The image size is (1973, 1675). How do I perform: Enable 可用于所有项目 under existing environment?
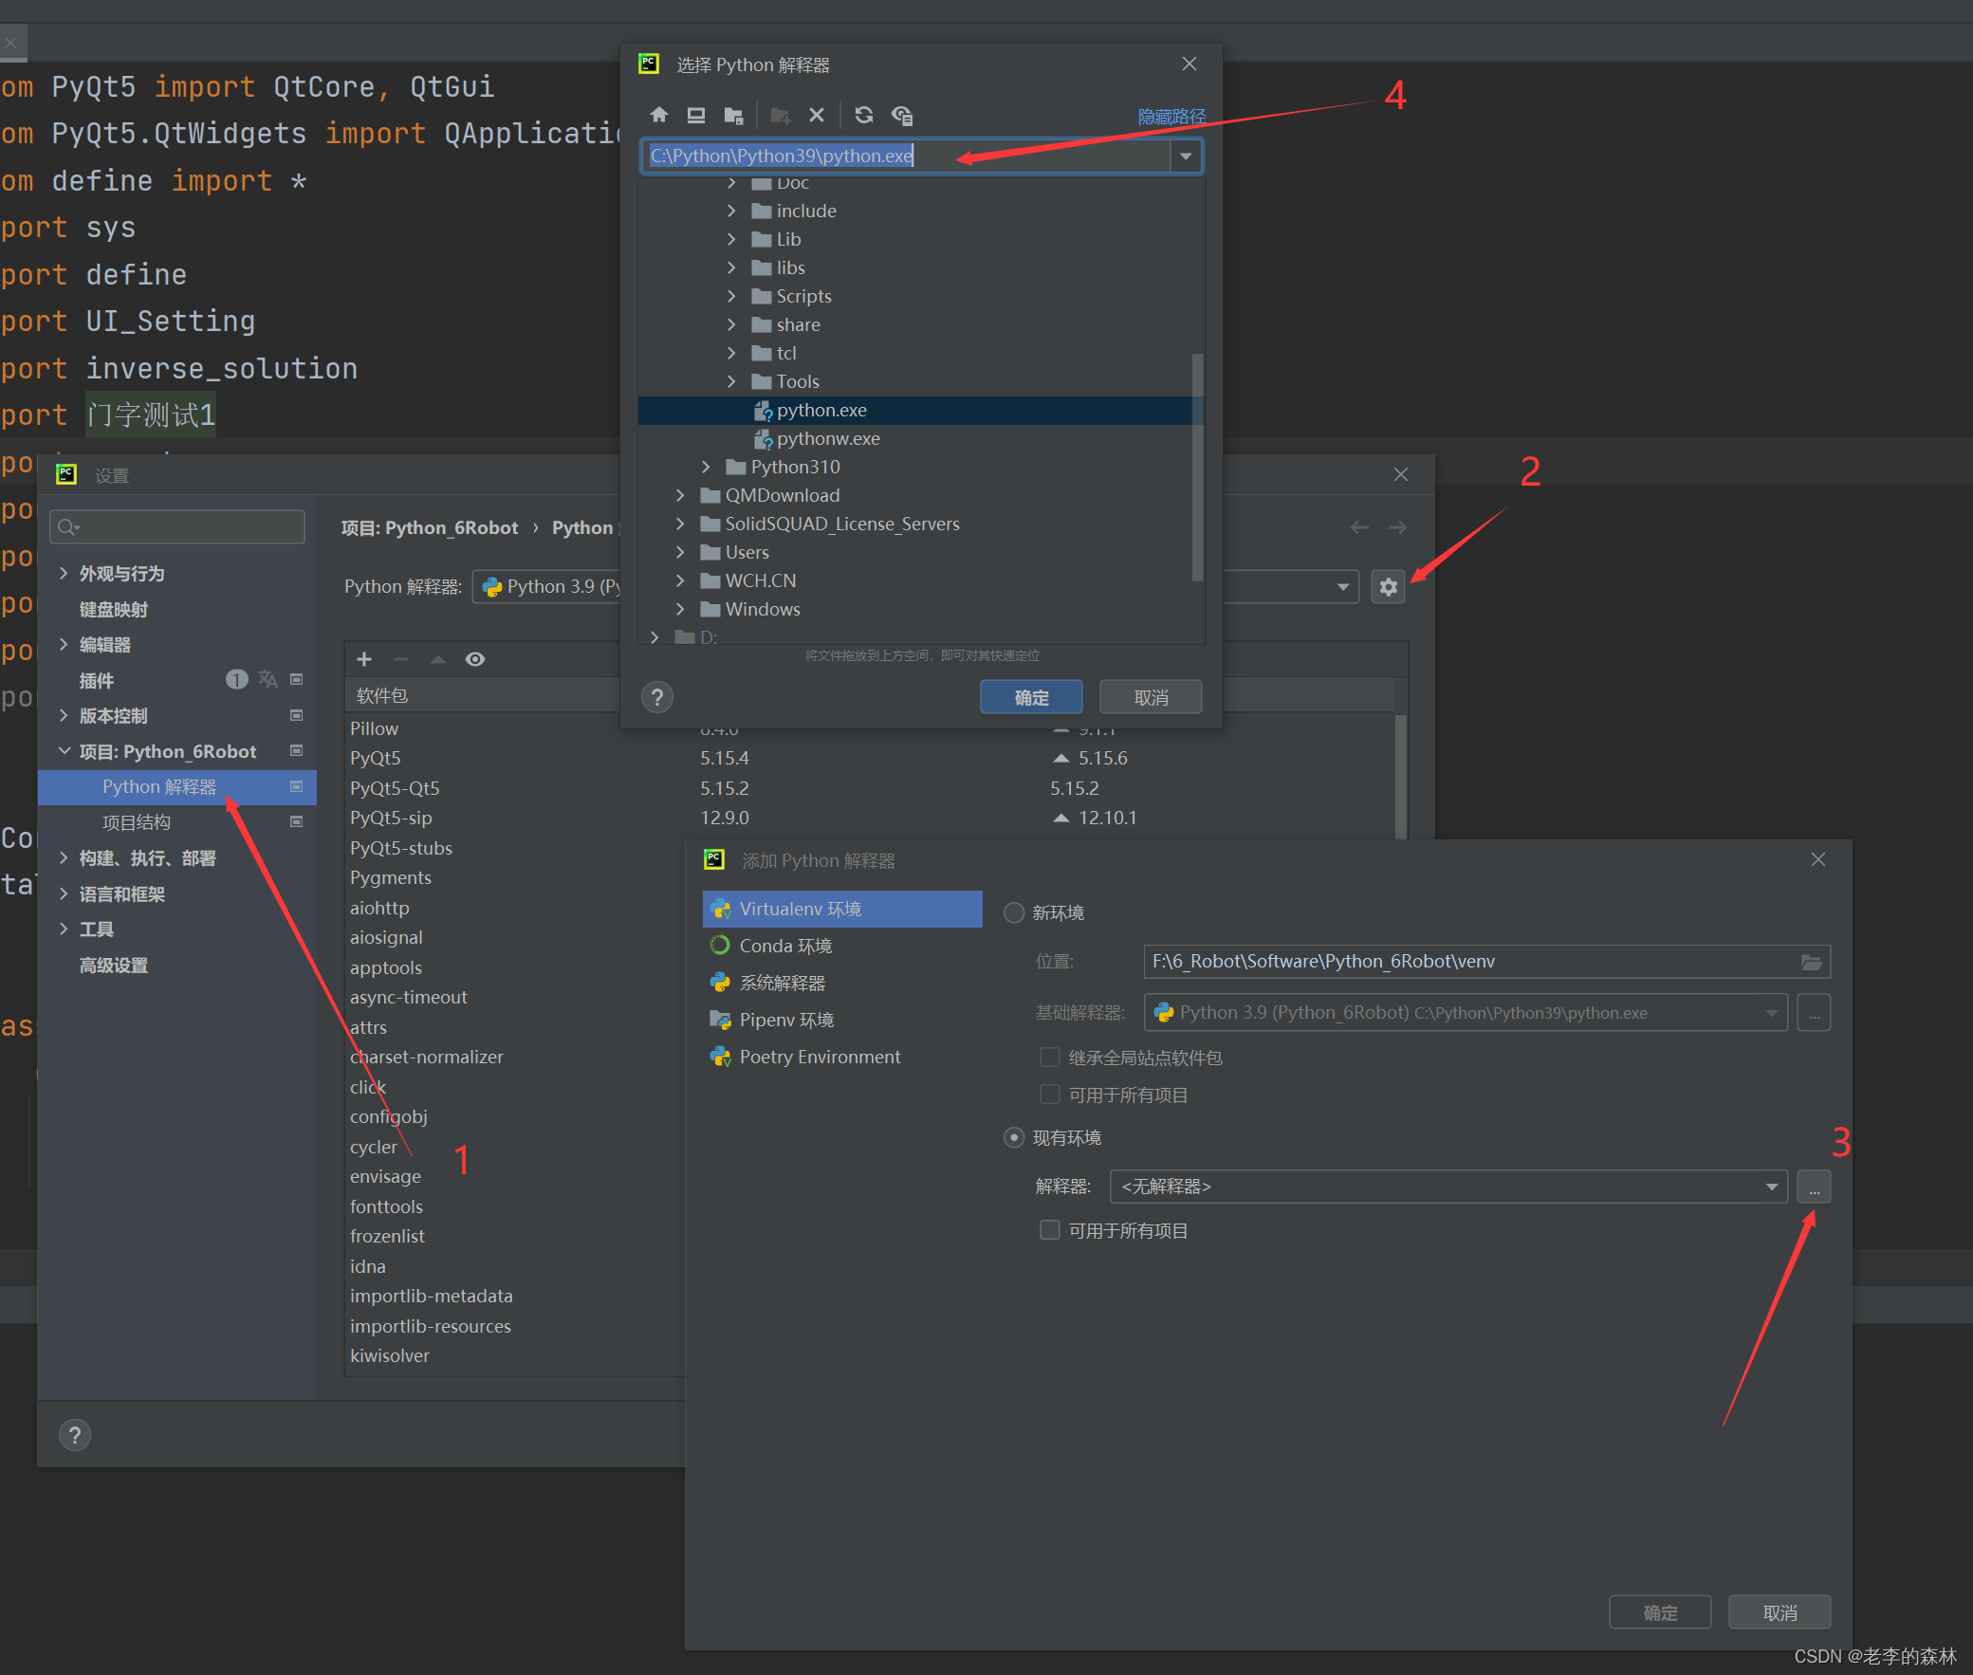coord(1049,1230)
